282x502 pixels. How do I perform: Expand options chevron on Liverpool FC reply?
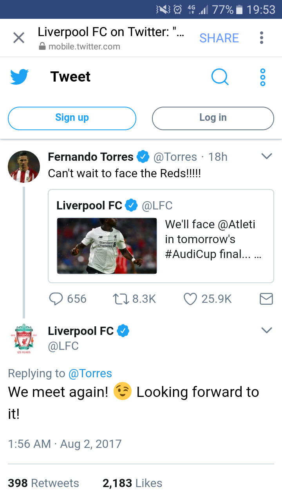point(266,331)
